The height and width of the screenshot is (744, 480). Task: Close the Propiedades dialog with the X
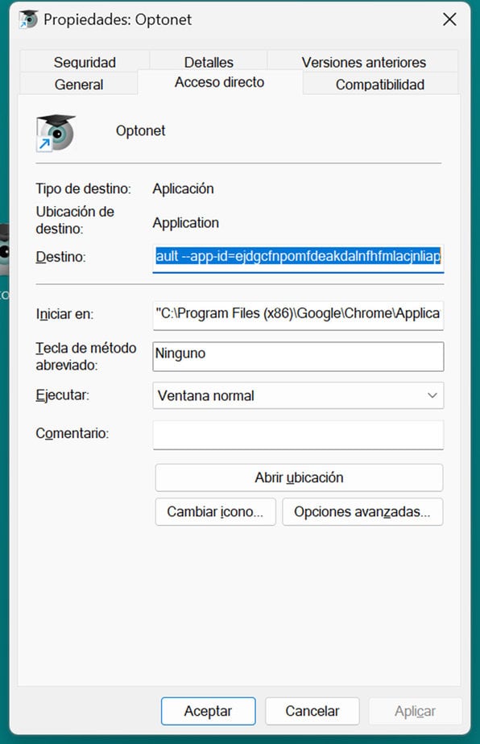coord(449,19)
